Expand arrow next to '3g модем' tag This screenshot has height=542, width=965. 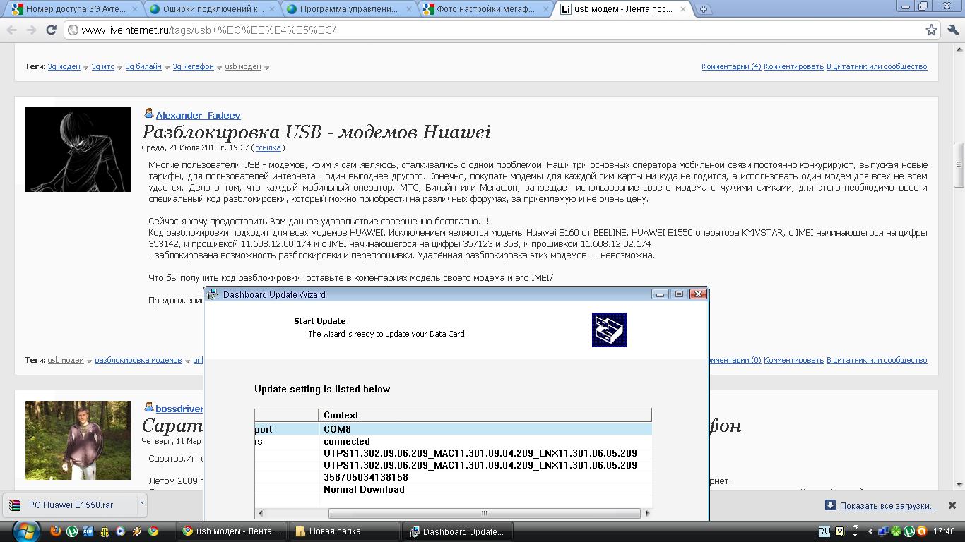[x=85, y=68]
